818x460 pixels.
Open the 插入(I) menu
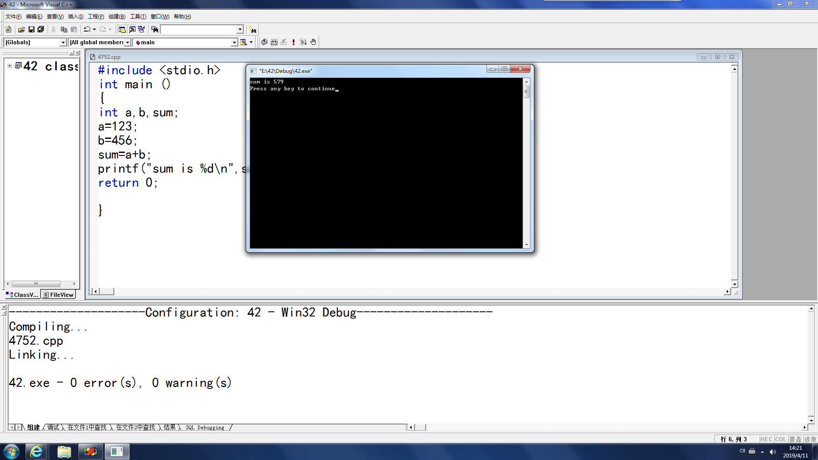[x=75, y=17]
